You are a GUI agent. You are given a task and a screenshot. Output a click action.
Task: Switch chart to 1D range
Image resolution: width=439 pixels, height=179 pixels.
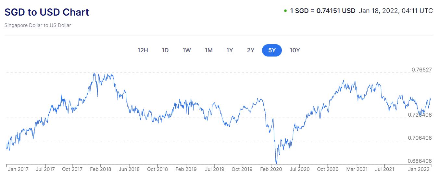click(165, 50)
